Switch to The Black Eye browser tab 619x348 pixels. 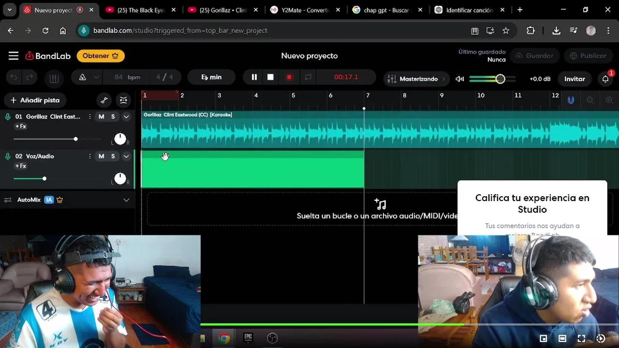click(141, 10)
